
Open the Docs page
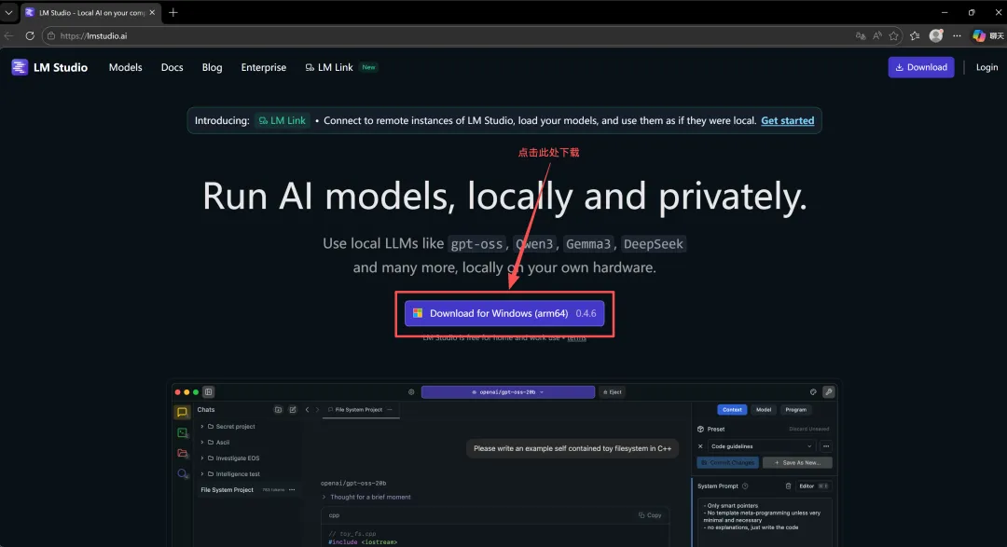coord(172,67)
